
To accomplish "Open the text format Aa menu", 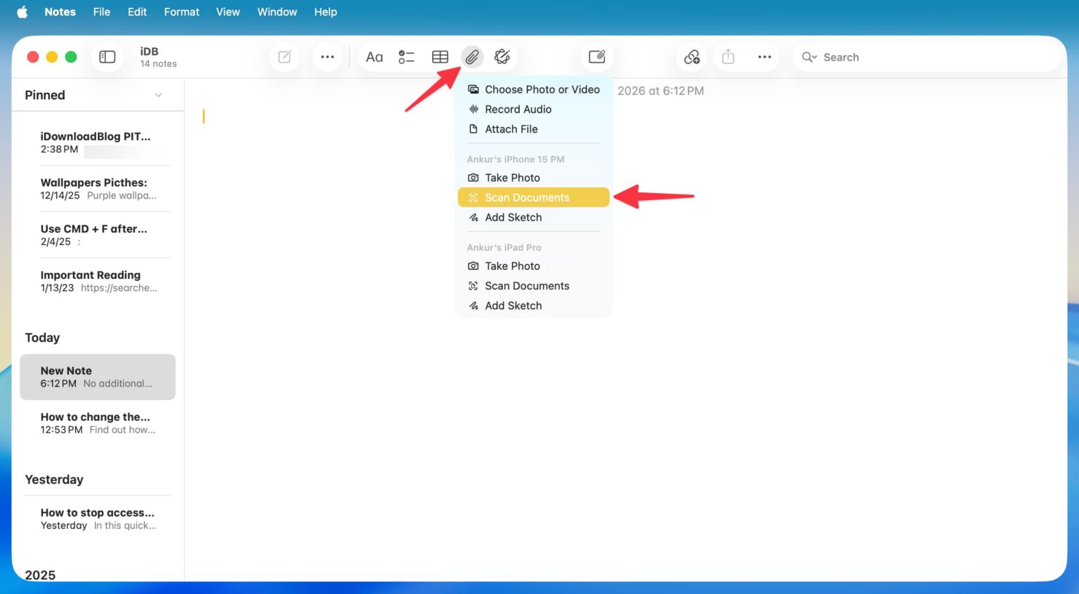I will coord(374,57).
